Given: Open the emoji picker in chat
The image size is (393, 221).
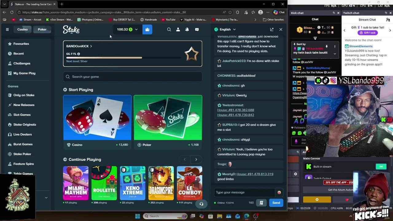Looking at the screenshot, I should coord(279,192).
